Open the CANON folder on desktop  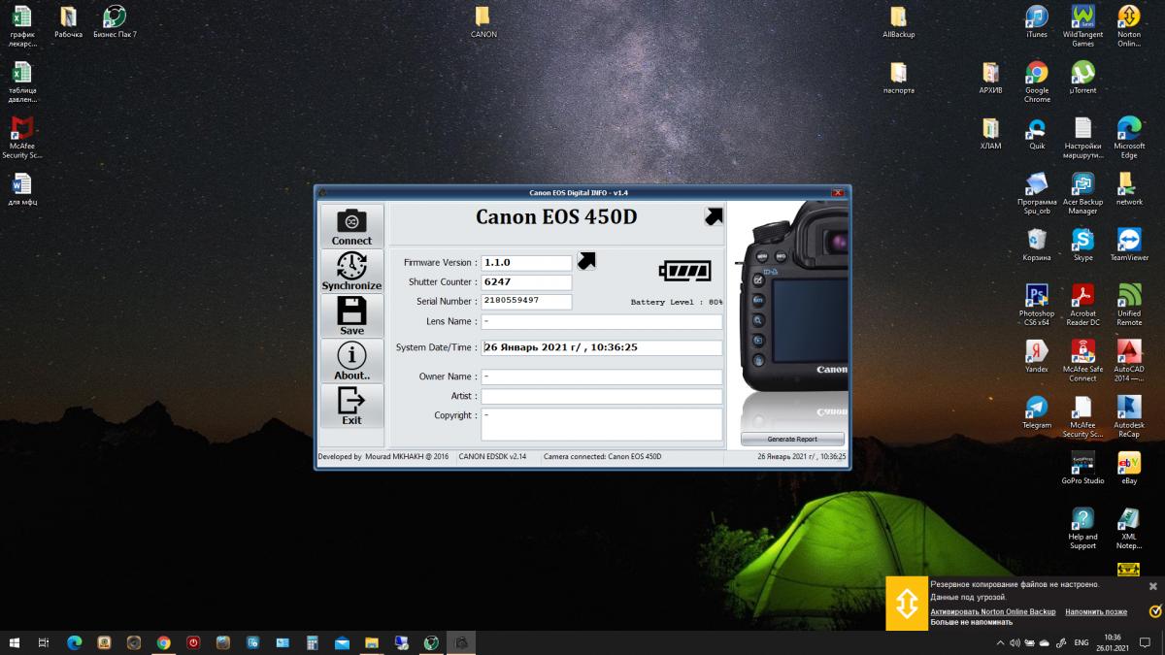483,21
